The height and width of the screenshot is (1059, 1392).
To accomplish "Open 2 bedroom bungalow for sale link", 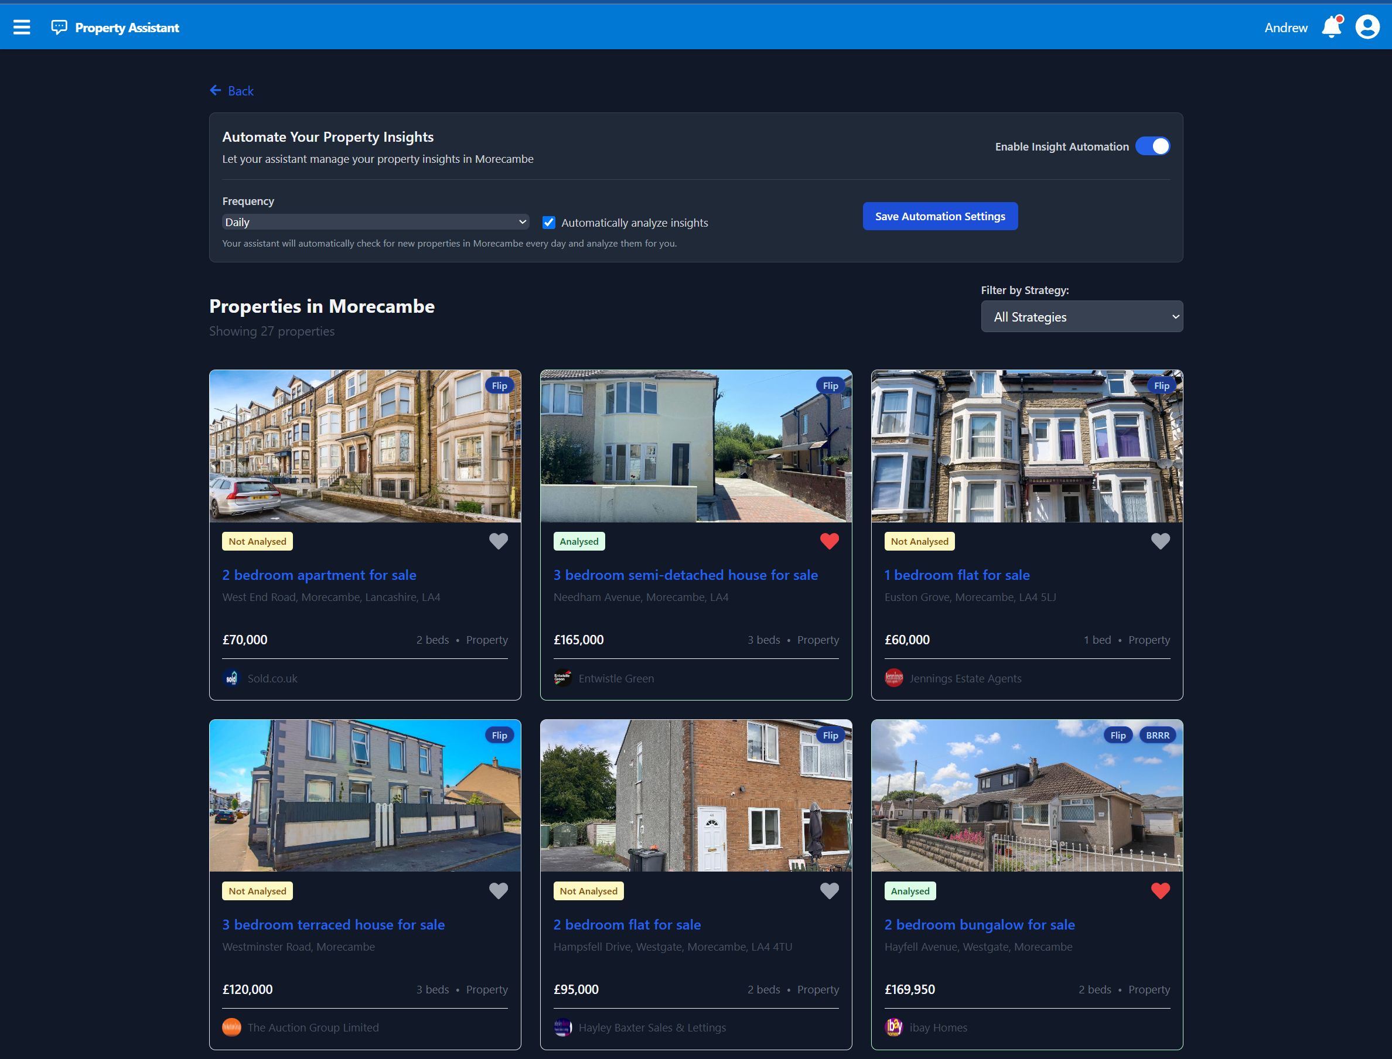I will click(979, 925).
